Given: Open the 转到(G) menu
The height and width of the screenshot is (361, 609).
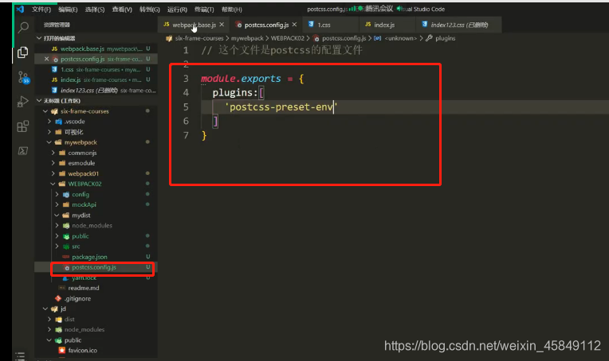Looking at the screenshot, I should click(150, 9).
